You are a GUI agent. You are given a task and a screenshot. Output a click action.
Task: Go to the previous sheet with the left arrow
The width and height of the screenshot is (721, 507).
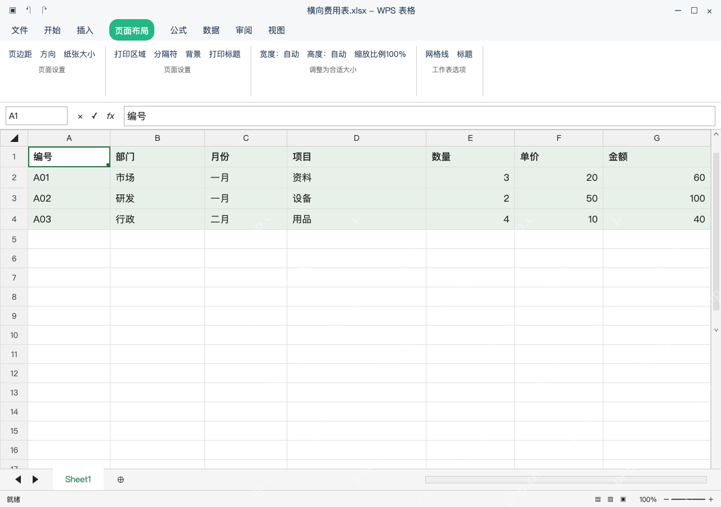(x=18, y=479)
